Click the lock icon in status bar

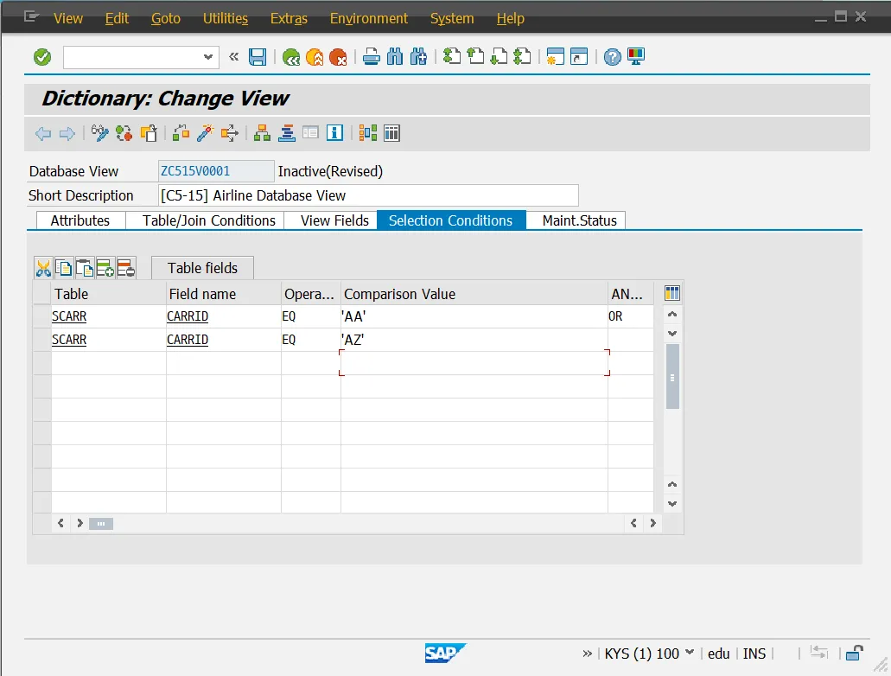coord(854,654)
